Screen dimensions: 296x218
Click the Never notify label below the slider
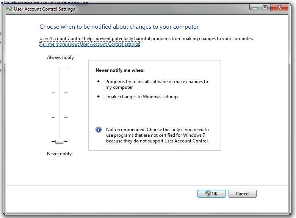point(59,154)
